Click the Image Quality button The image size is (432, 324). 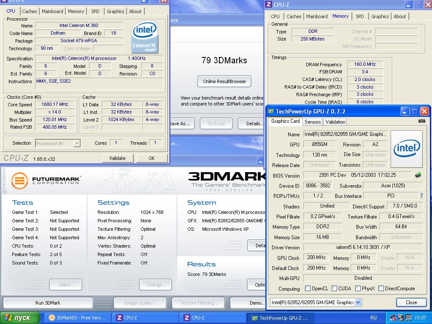(140, 303)
